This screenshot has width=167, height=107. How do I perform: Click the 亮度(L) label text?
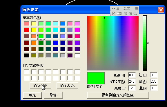click(x=120, y=88)
